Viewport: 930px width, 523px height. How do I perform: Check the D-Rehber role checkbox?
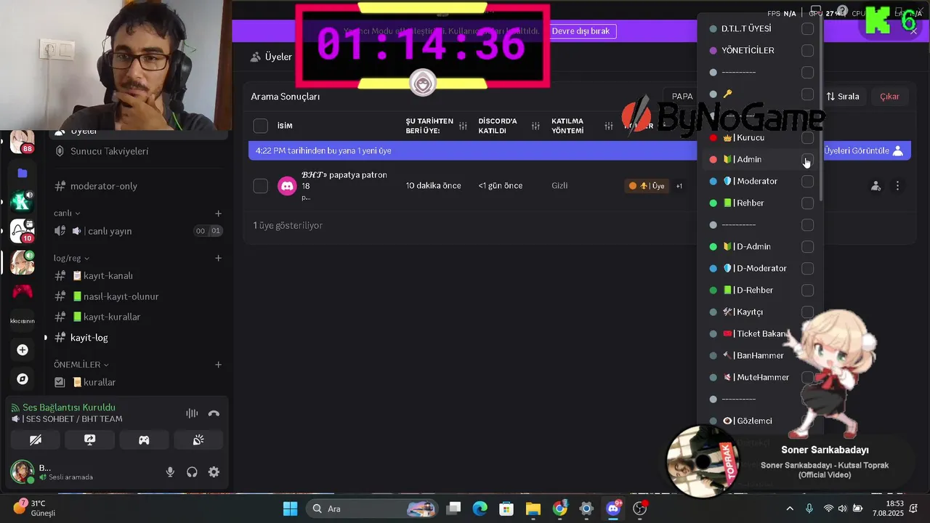tap(807, 290)
